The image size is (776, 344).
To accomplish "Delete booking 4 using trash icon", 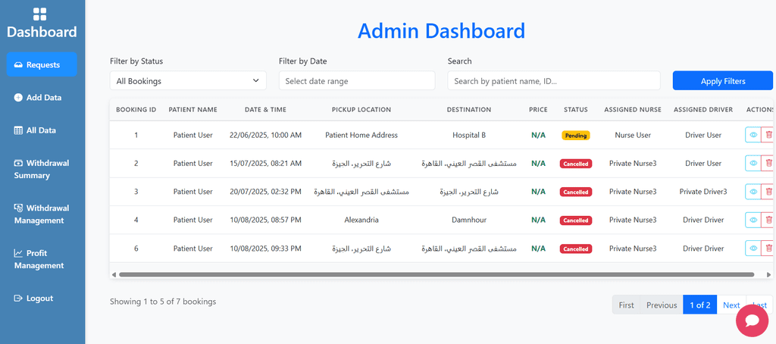I will (x=768, y=220).
